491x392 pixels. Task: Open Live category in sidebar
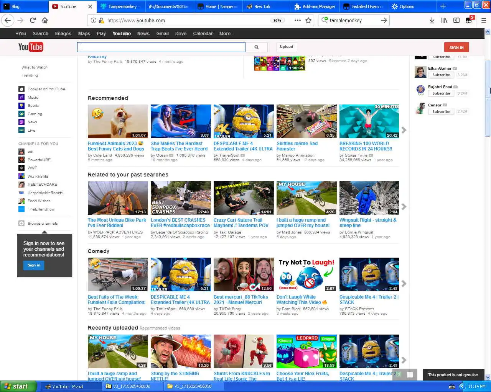(x=31, y=131)
